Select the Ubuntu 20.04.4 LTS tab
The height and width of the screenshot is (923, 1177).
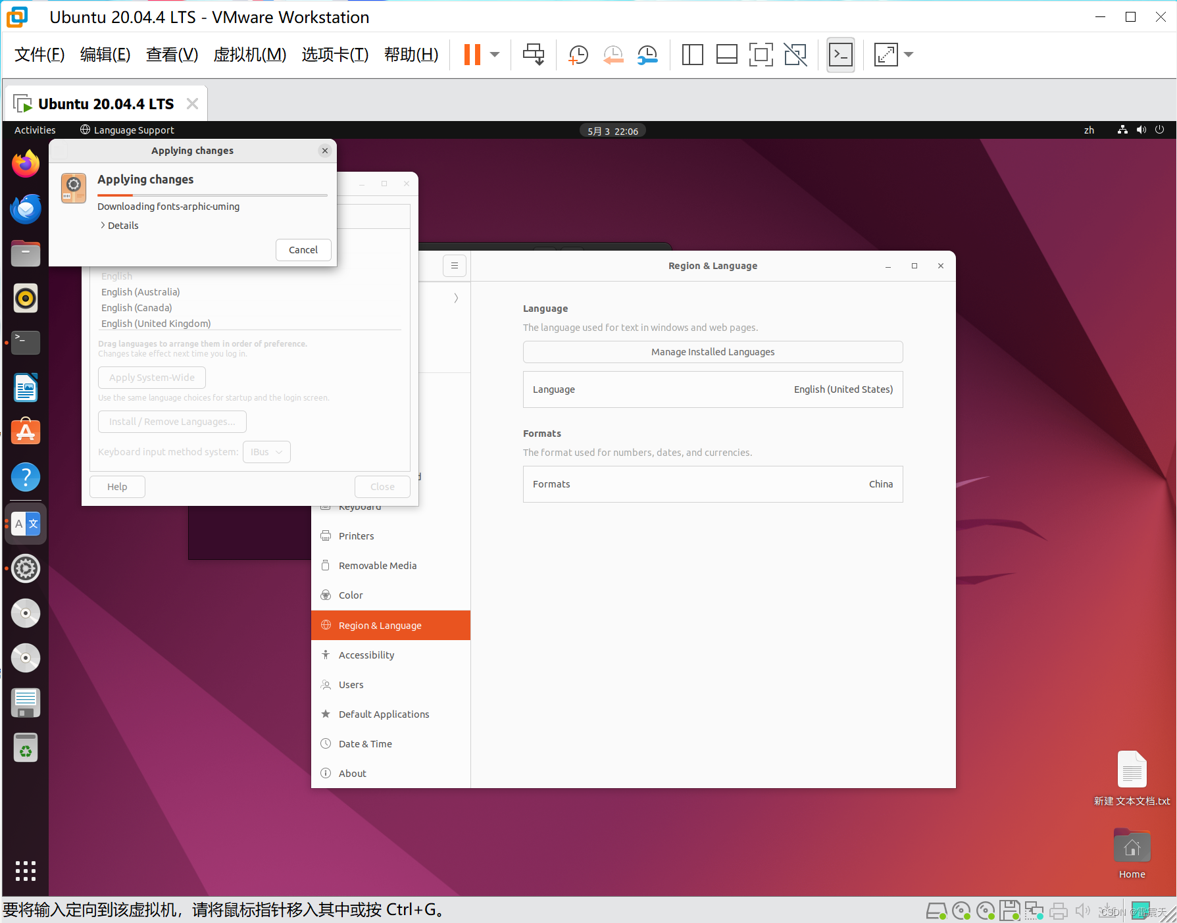click(105, 104)
